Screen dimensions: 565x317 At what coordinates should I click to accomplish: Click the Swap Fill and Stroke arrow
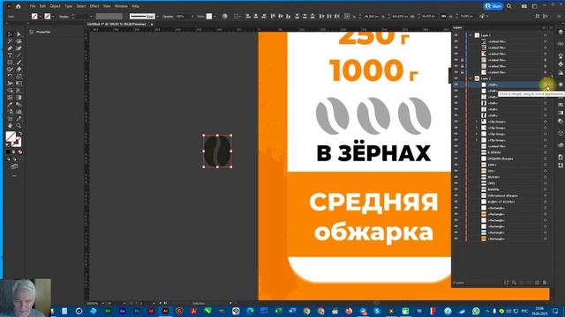click(19, 133)
